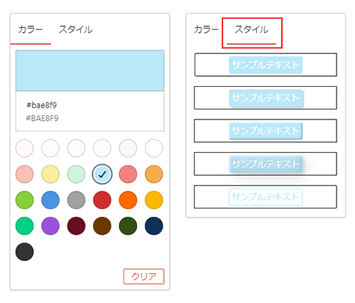Switch to スタイル tab in left panel
Screen dimensions: 355x303
(75, 30)
